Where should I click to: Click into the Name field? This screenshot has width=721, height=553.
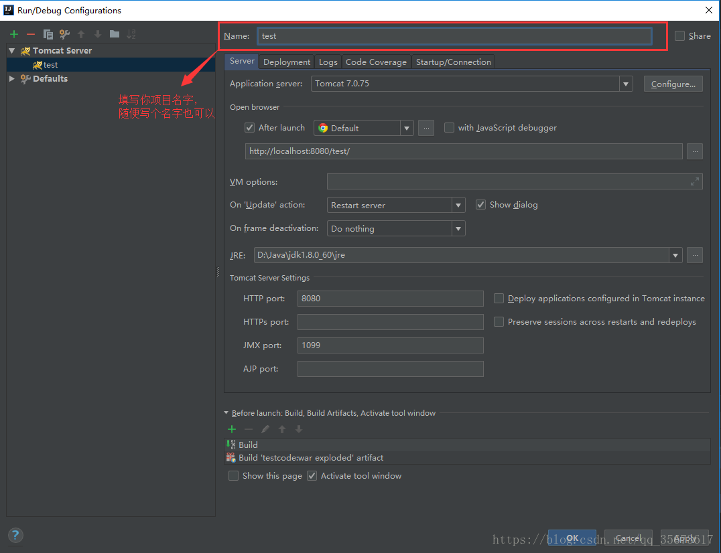pyautogui.click(x=454, y=36)
